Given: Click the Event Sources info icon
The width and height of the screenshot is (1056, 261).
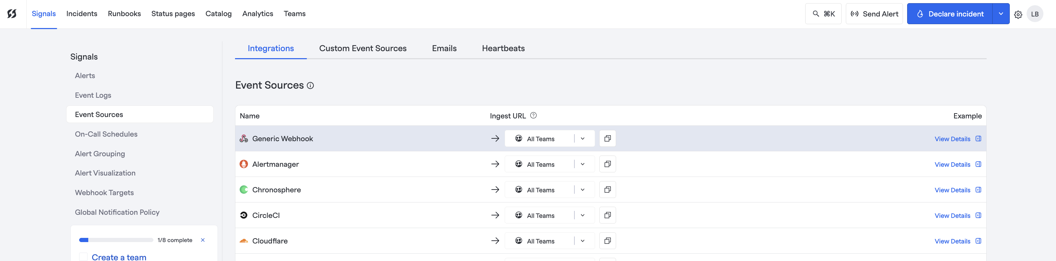Looking at the screenshot, I should coord(310,85).
